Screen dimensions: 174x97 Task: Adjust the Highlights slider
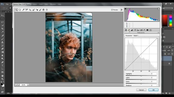click(x=141, y=75)
